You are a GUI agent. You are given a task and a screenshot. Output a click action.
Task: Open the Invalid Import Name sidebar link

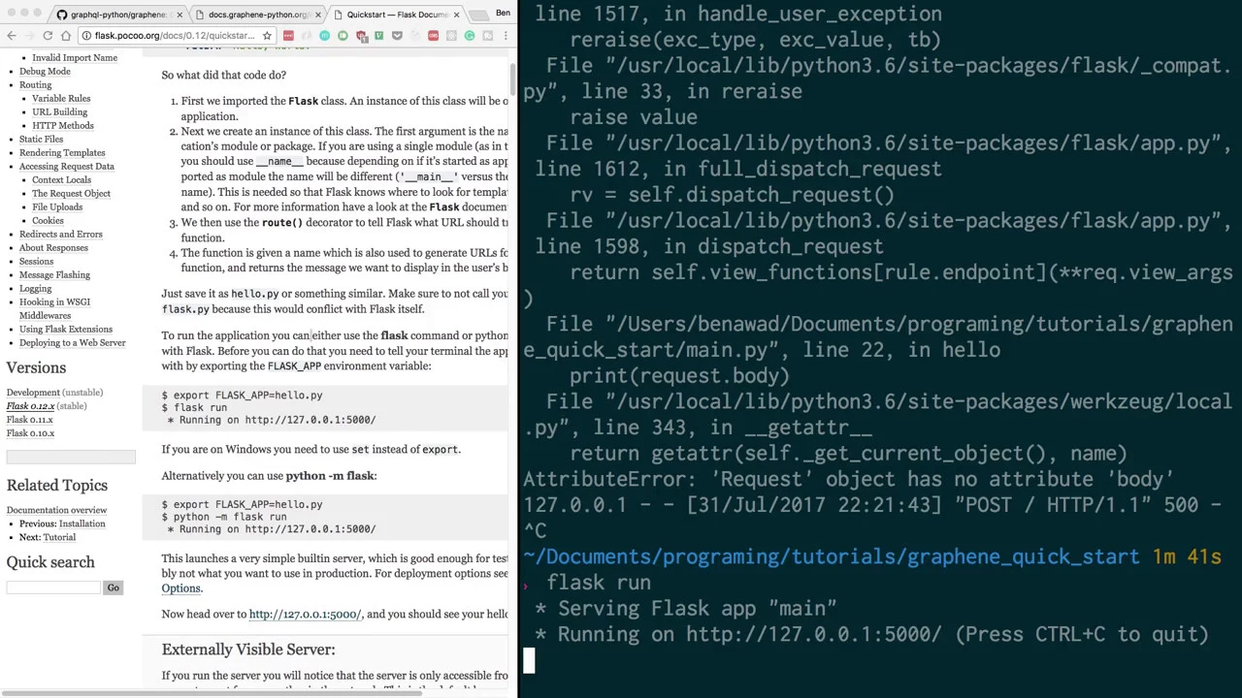click(x=75, y=58)
